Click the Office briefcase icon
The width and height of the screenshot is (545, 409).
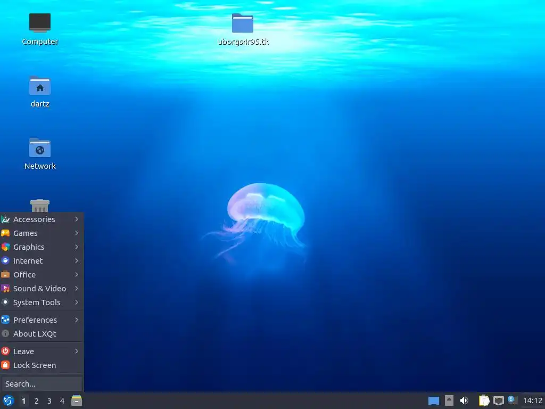tap(5, 274)
